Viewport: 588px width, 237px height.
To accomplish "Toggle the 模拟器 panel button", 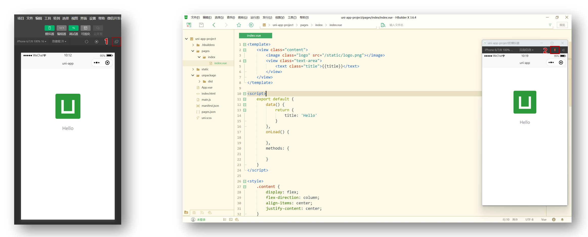I will click(49, 28).
